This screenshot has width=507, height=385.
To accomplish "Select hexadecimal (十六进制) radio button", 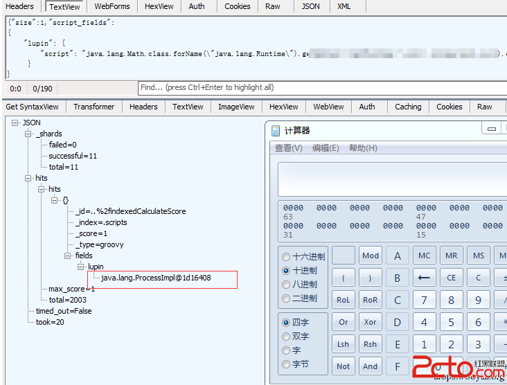I will 286,257.
